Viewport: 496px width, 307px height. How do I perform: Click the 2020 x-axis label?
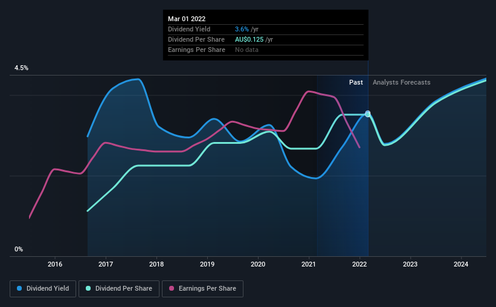(x=258, y=264)
